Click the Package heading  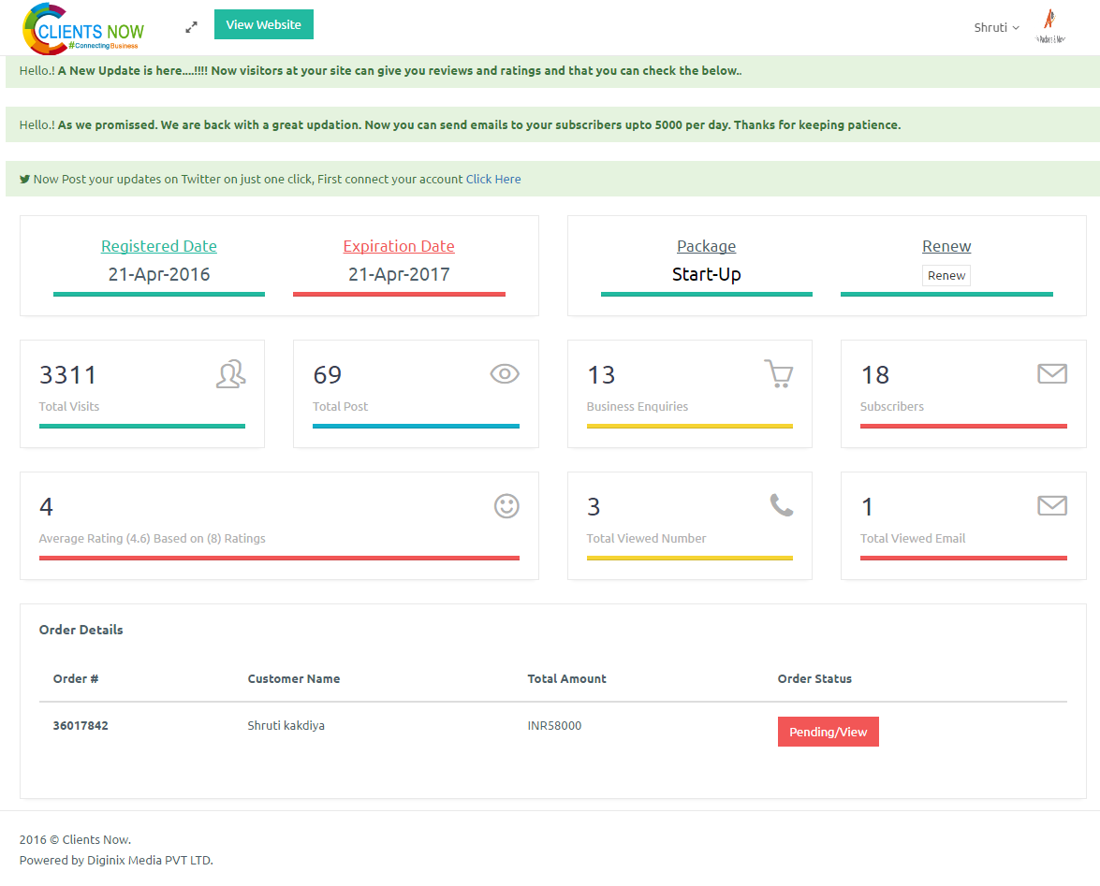click(707, 246)
